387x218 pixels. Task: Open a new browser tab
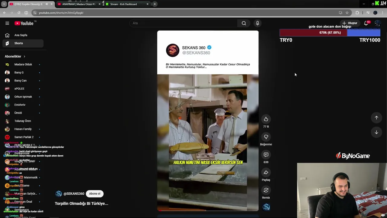[x=155, y=4]
